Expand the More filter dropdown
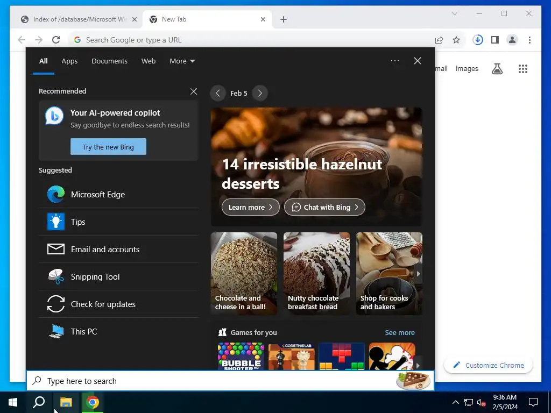 (x=182, y=61)
